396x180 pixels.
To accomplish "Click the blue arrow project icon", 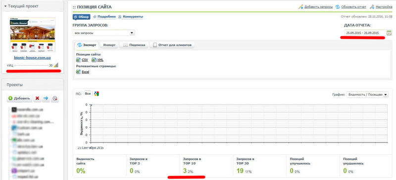I will click(46, 99).
